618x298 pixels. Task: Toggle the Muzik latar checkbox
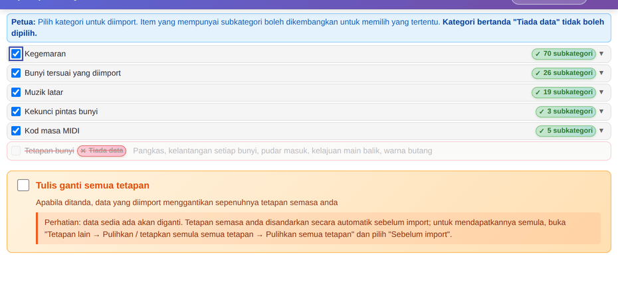click(16, 92)
